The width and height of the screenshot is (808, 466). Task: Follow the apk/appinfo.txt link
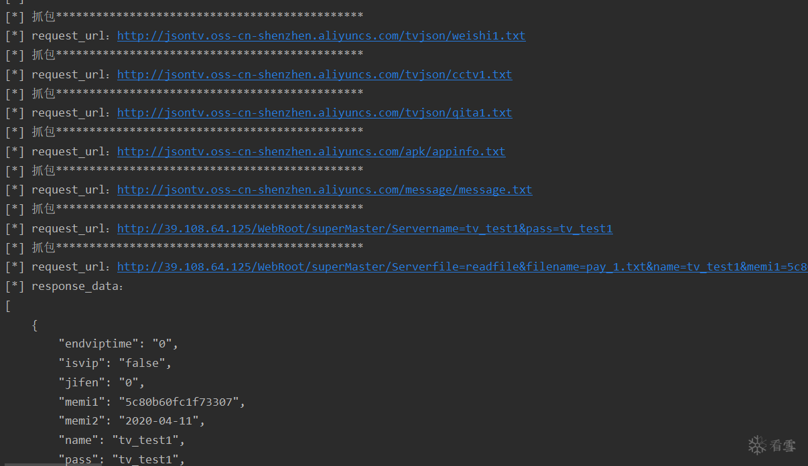click(311, 151)
